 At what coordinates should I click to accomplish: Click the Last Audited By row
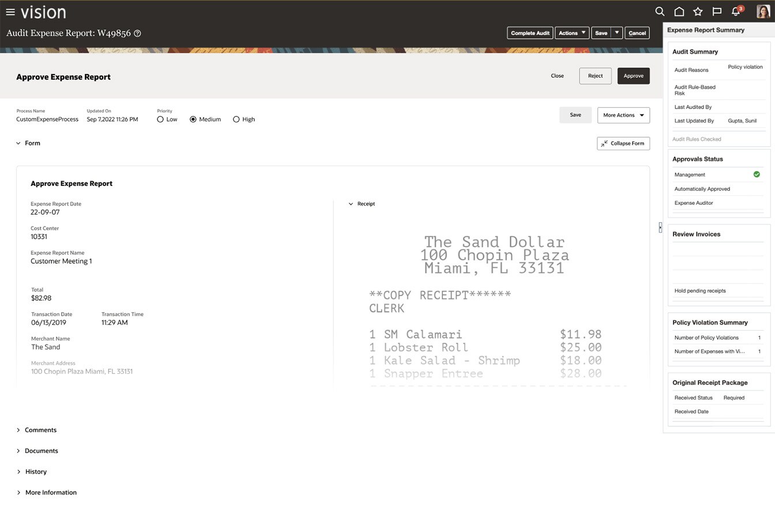(718, 107)
